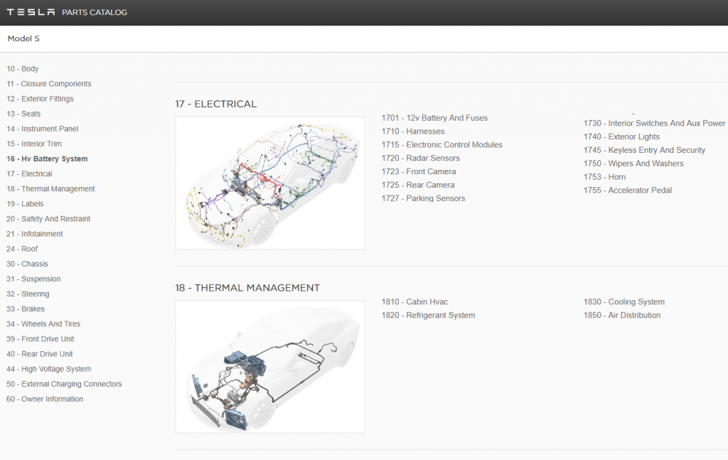Navigate to 50 - External Charging Connectors
This screenshot has height=460, width=728.
pos(64,383)
